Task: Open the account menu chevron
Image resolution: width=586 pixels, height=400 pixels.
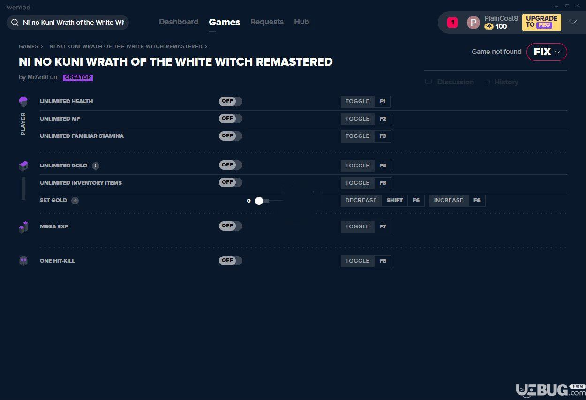Action: (x=572, y=23)
